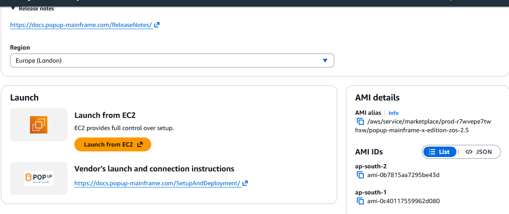Click the AMI alias path text
Screen dimensions: 509x214
422,126
